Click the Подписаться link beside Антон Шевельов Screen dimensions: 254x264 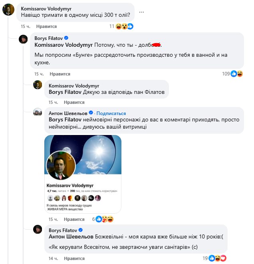[x=111, y=113]
